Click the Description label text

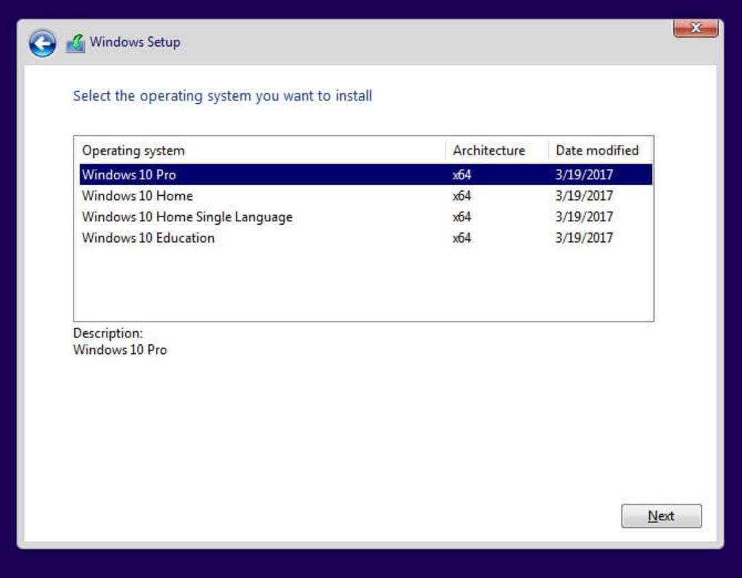(108, 333)
